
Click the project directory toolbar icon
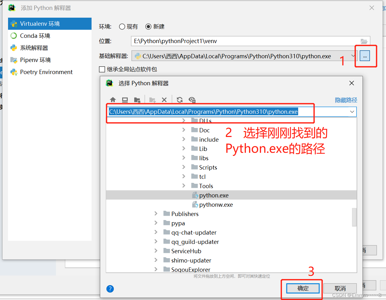tap(137, 100)
